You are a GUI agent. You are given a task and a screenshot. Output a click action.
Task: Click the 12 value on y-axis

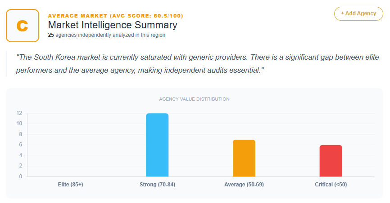pos(19,113)
